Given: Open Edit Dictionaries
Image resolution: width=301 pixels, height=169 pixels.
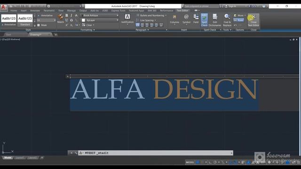Looking at the screenshot, I should (215, 20).
